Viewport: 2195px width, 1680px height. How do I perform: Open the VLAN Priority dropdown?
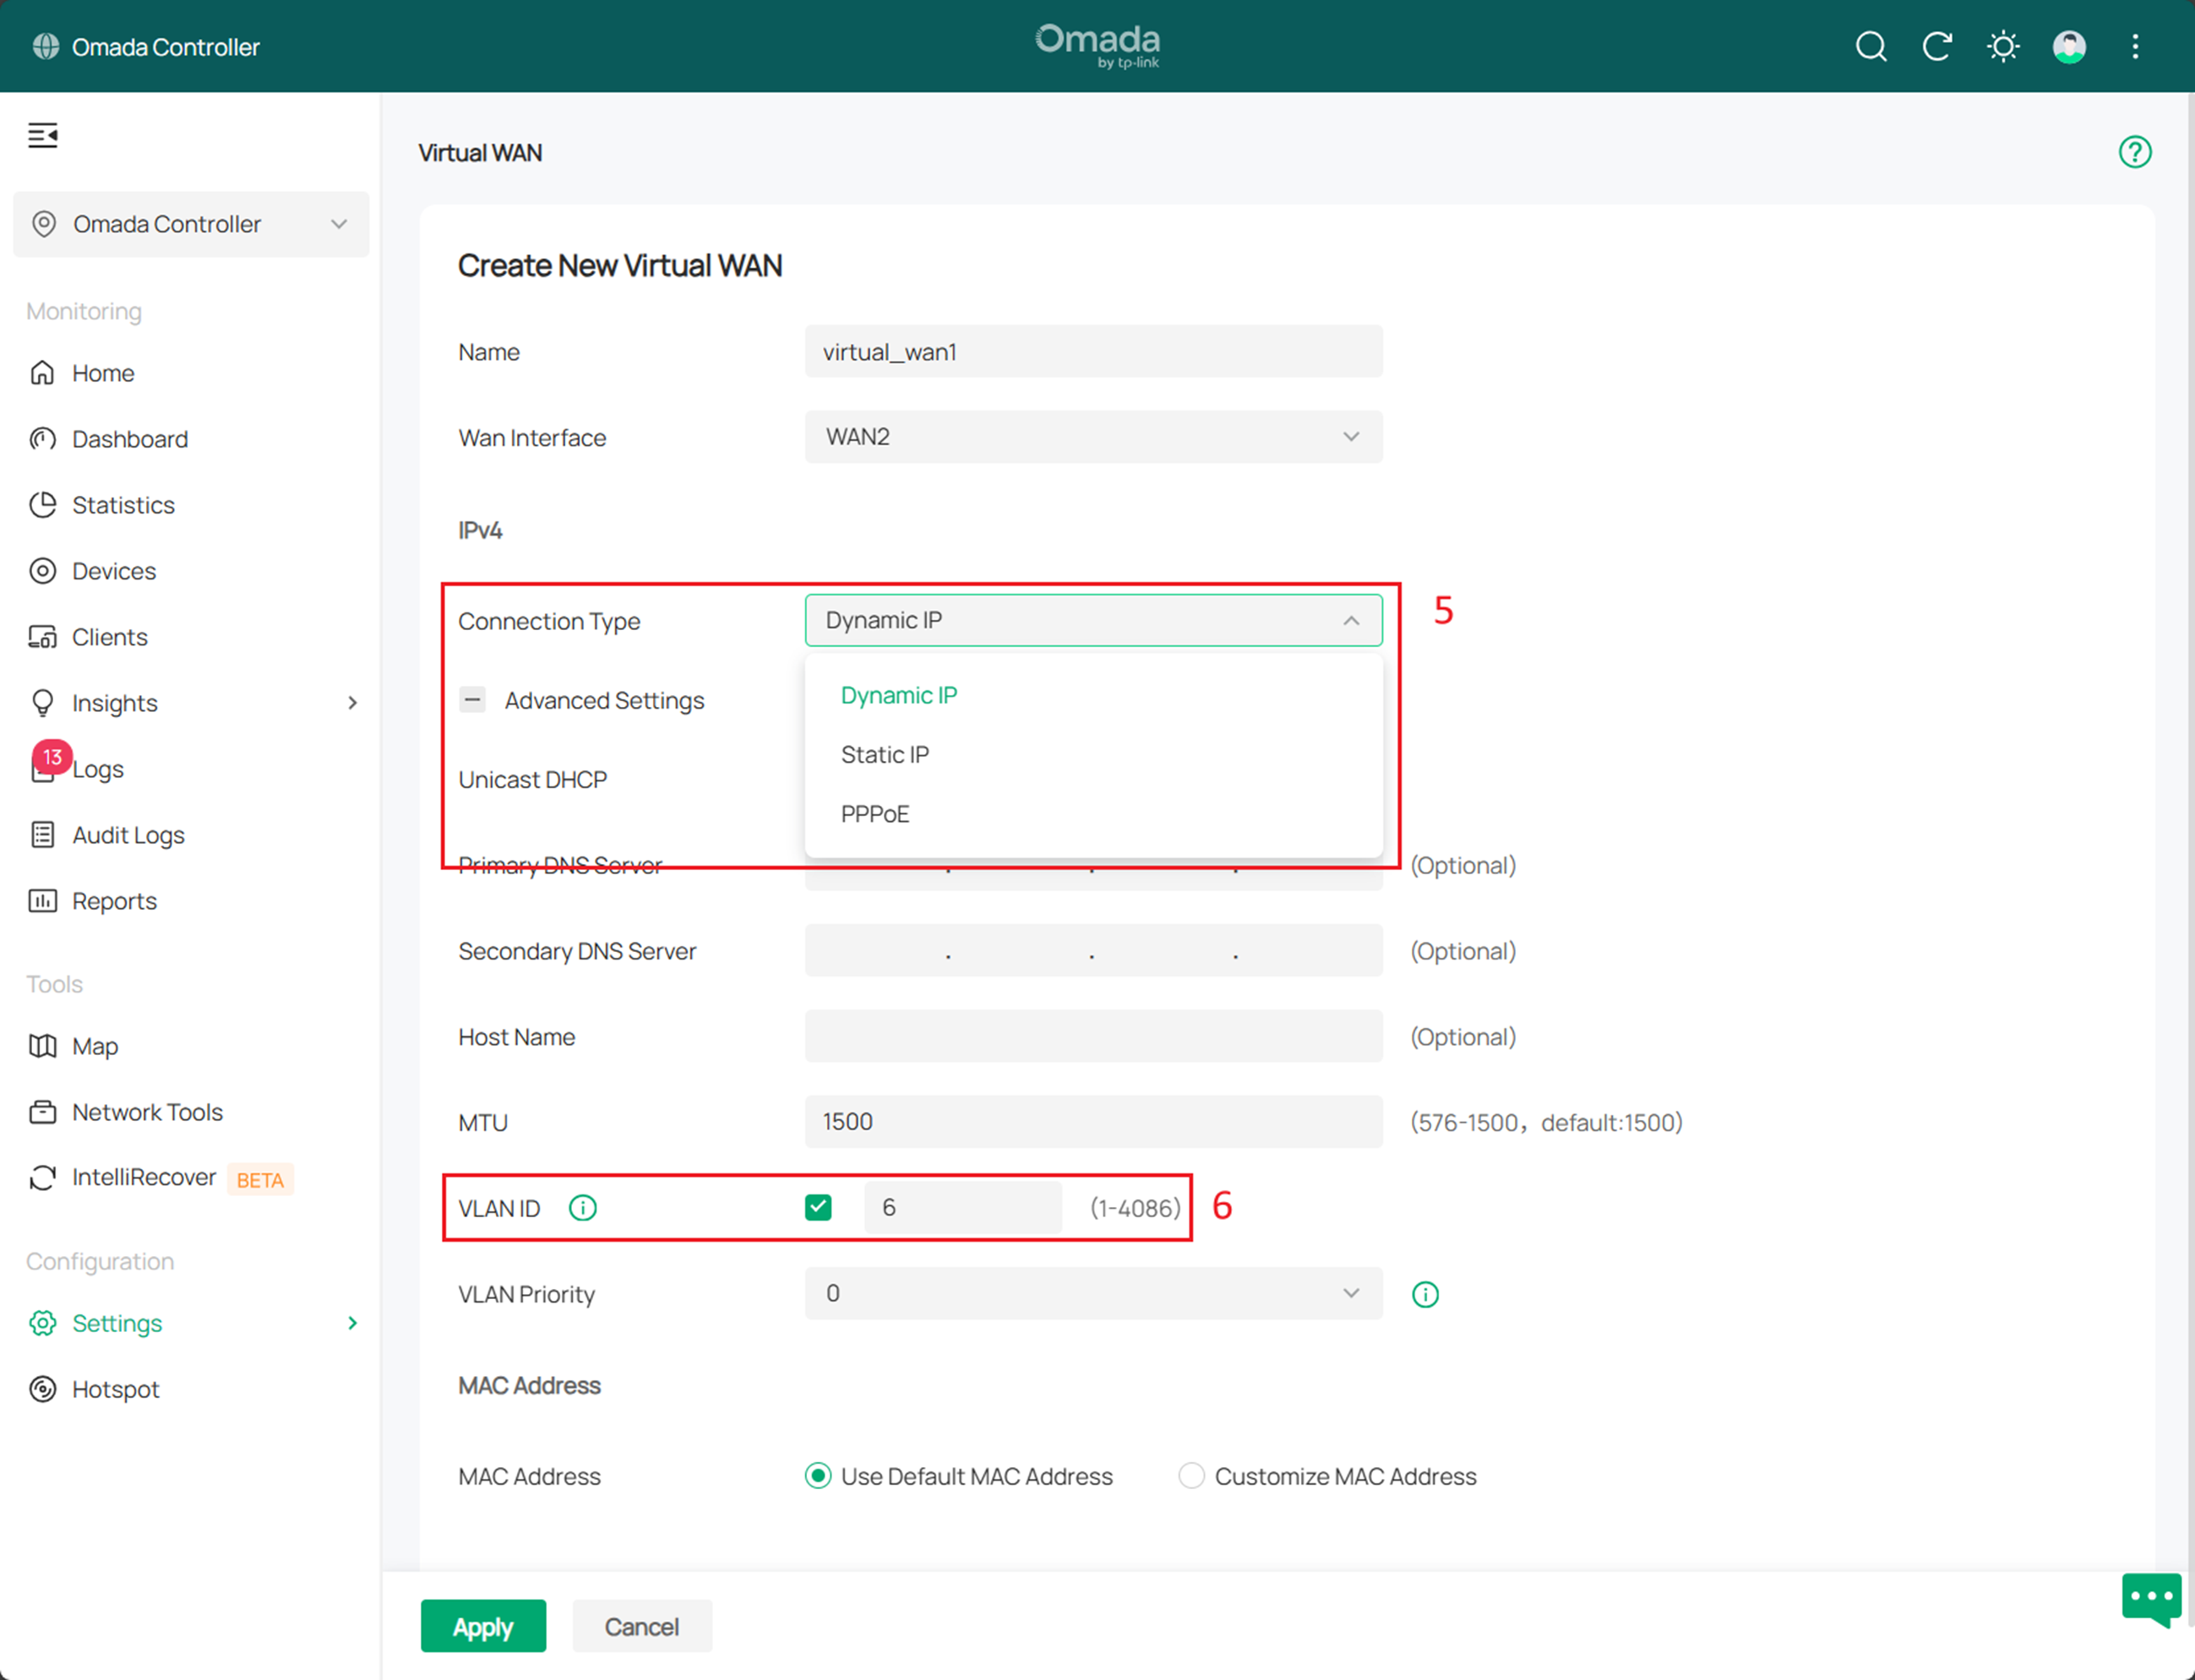click(x=1093, y=1293)
